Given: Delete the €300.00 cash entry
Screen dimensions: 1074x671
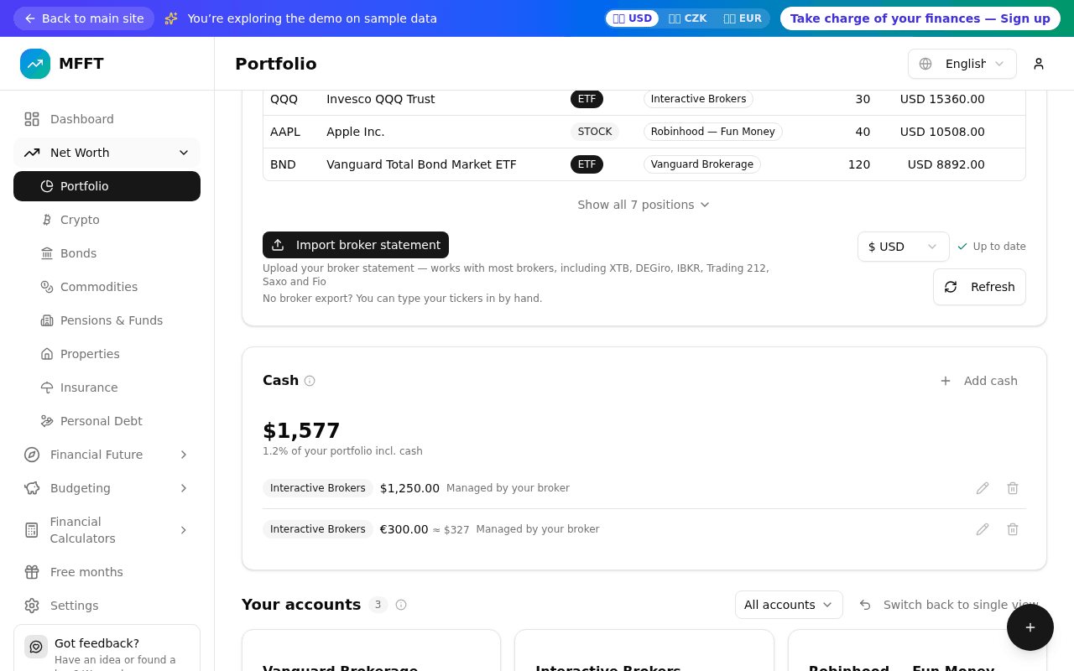Looking at the screenshot, I should coord(1013,529).
